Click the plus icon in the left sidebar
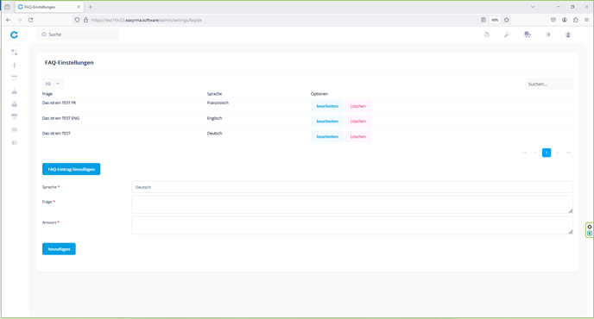Image resolution: width=594 pixels, height=319 pixels. [15, 65]
